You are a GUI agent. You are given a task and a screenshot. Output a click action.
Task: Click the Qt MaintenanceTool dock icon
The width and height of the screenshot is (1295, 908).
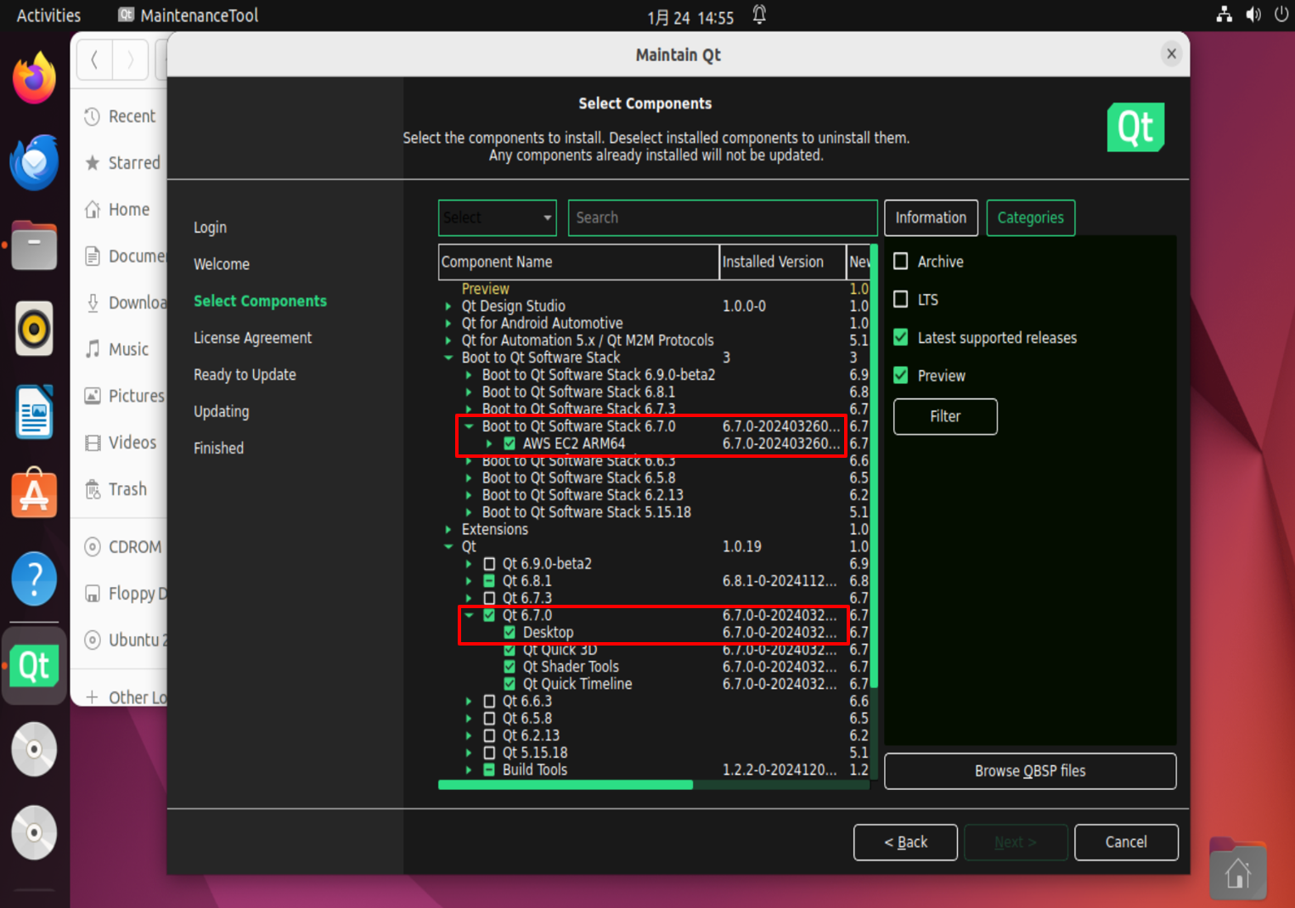pyautogui.click(x=34, y=666)
